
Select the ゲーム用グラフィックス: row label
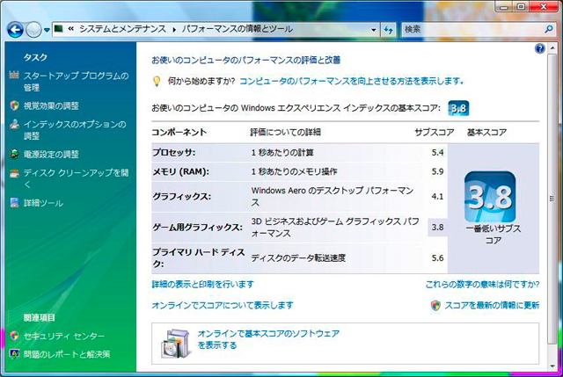[x=197, y=228]
